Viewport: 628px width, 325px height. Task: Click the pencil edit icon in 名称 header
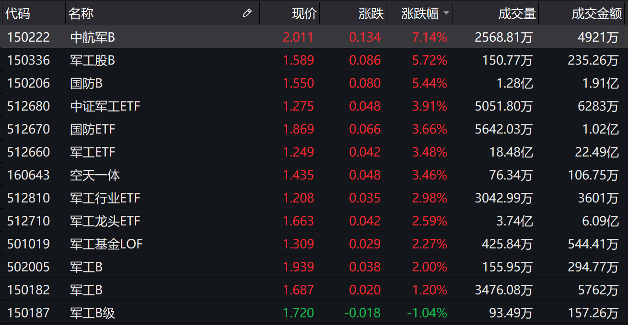click(x=247, y=13)
